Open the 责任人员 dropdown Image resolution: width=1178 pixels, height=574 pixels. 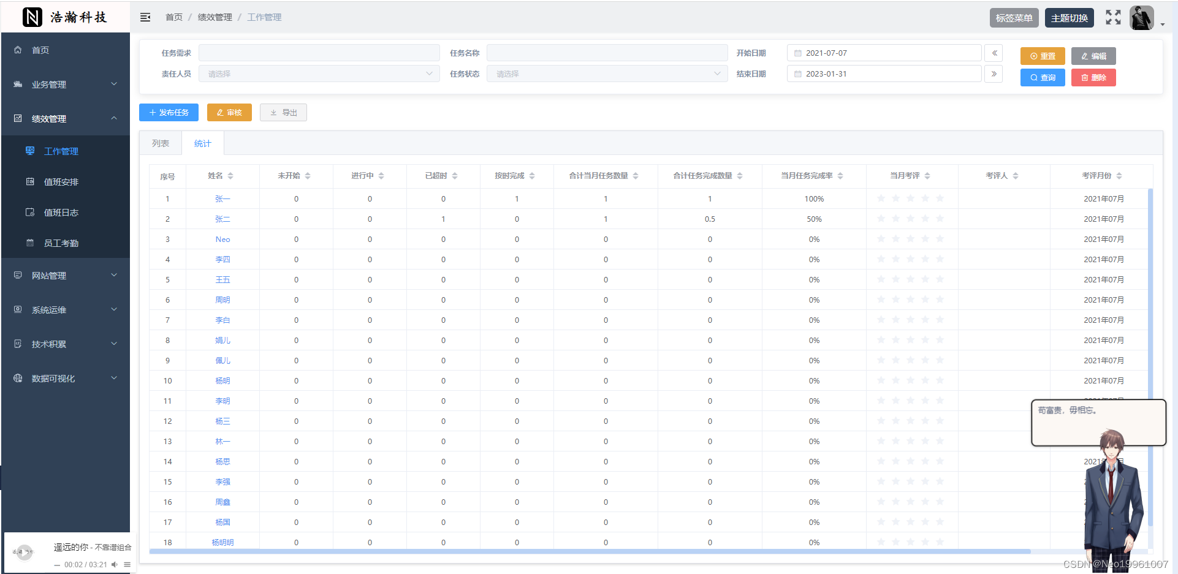pyautogui.click(x=319, y=74)
